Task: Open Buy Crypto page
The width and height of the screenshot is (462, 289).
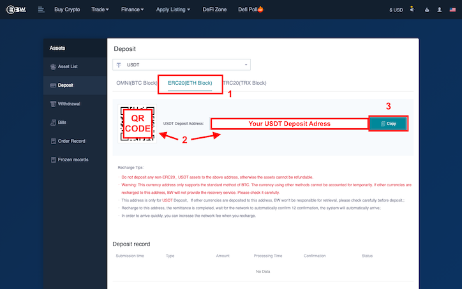Action: click(67, 10)
